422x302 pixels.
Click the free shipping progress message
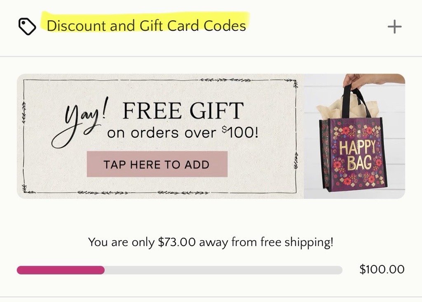(x=210, y=242)
